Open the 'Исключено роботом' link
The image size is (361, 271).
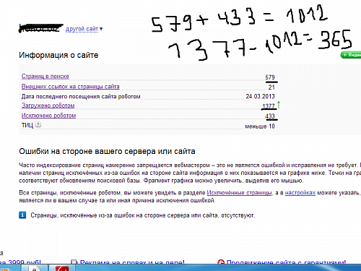pyautogui.click(x=48, y=116)
